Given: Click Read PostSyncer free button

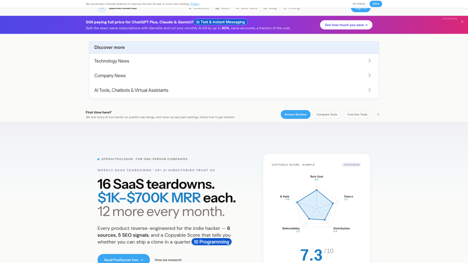Looking at the screenshot, I should (x=123, y=260).
